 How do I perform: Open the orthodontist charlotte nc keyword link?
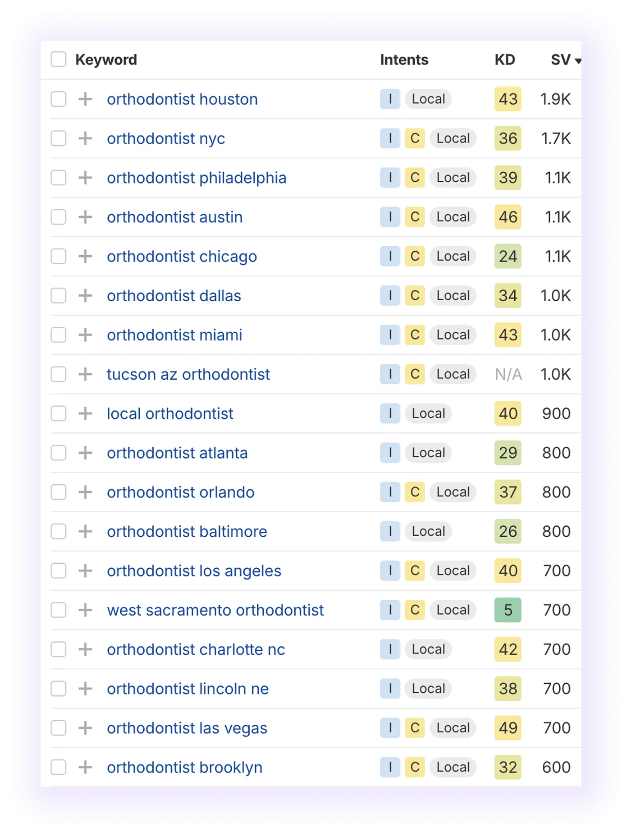pyautogui.click(x=196, y=649)
